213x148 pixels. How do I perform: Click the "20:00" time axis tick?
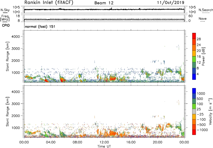coord(157,142)
